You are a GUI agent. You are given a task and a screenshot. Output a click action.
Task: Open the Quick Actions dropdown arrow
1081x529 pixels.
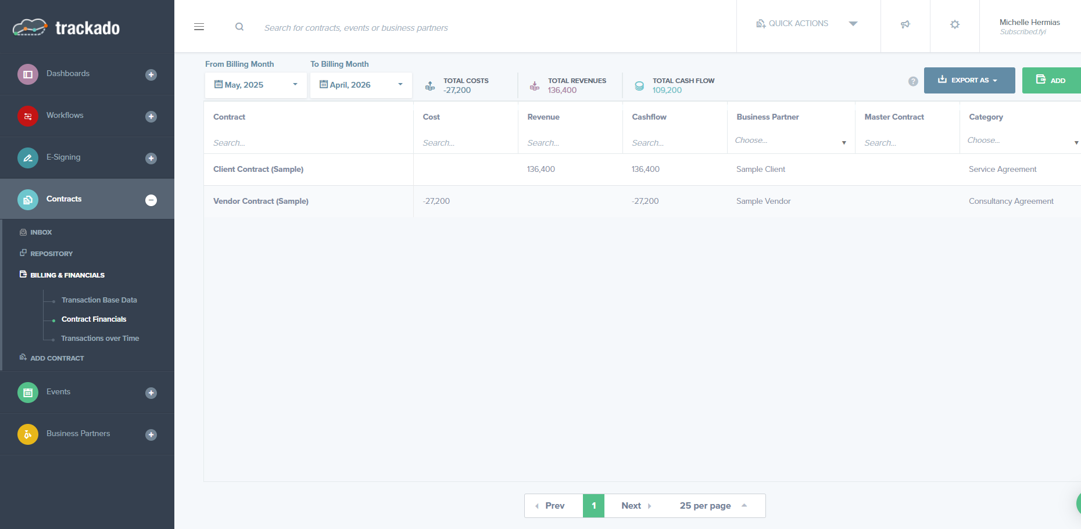[853, 24]
